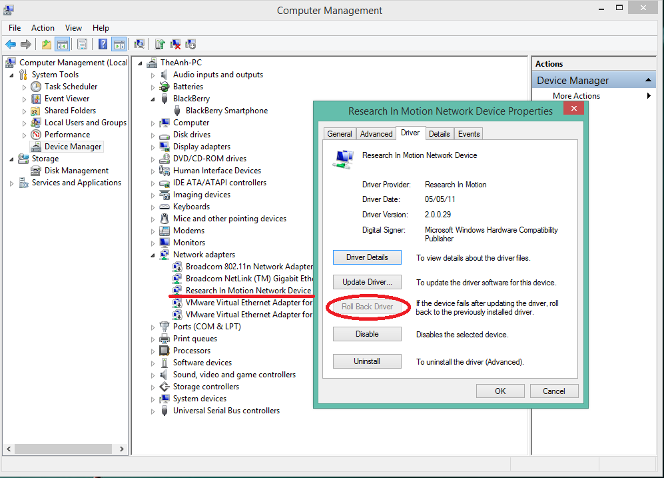Select Mice and other pointing devices
Screen dimensions: 664x478
pos(230,219)
